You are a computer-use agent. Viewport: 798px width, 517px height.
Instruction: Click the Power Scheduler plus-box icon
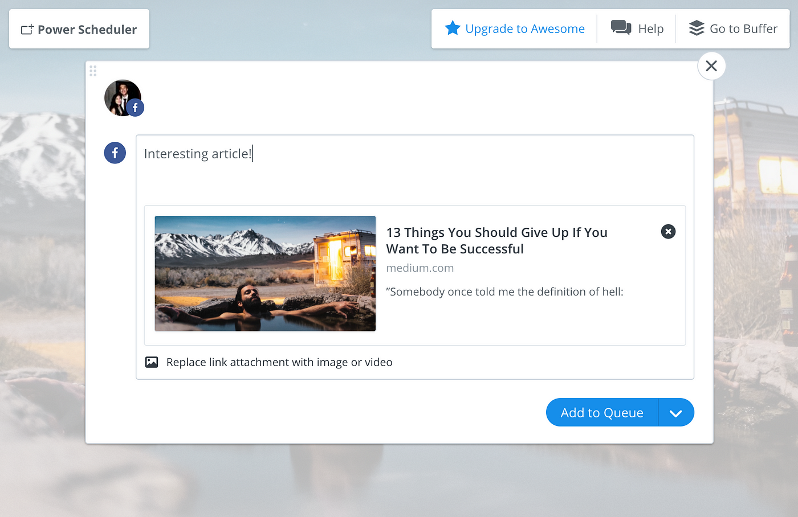click(27, 29)
